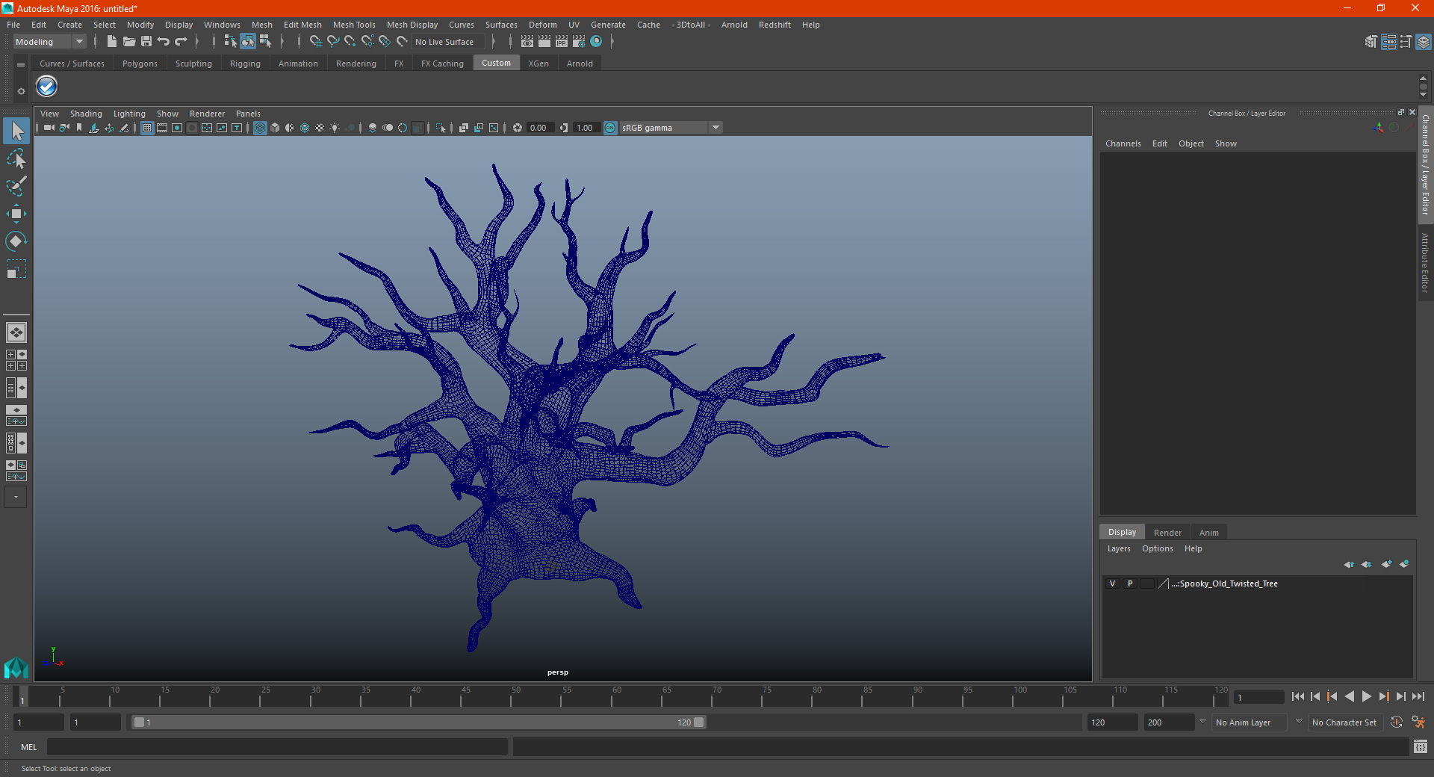The image size is (1434, 777).
Task: Open the sRGB gamma view transform dropdown
Action: 671,128
